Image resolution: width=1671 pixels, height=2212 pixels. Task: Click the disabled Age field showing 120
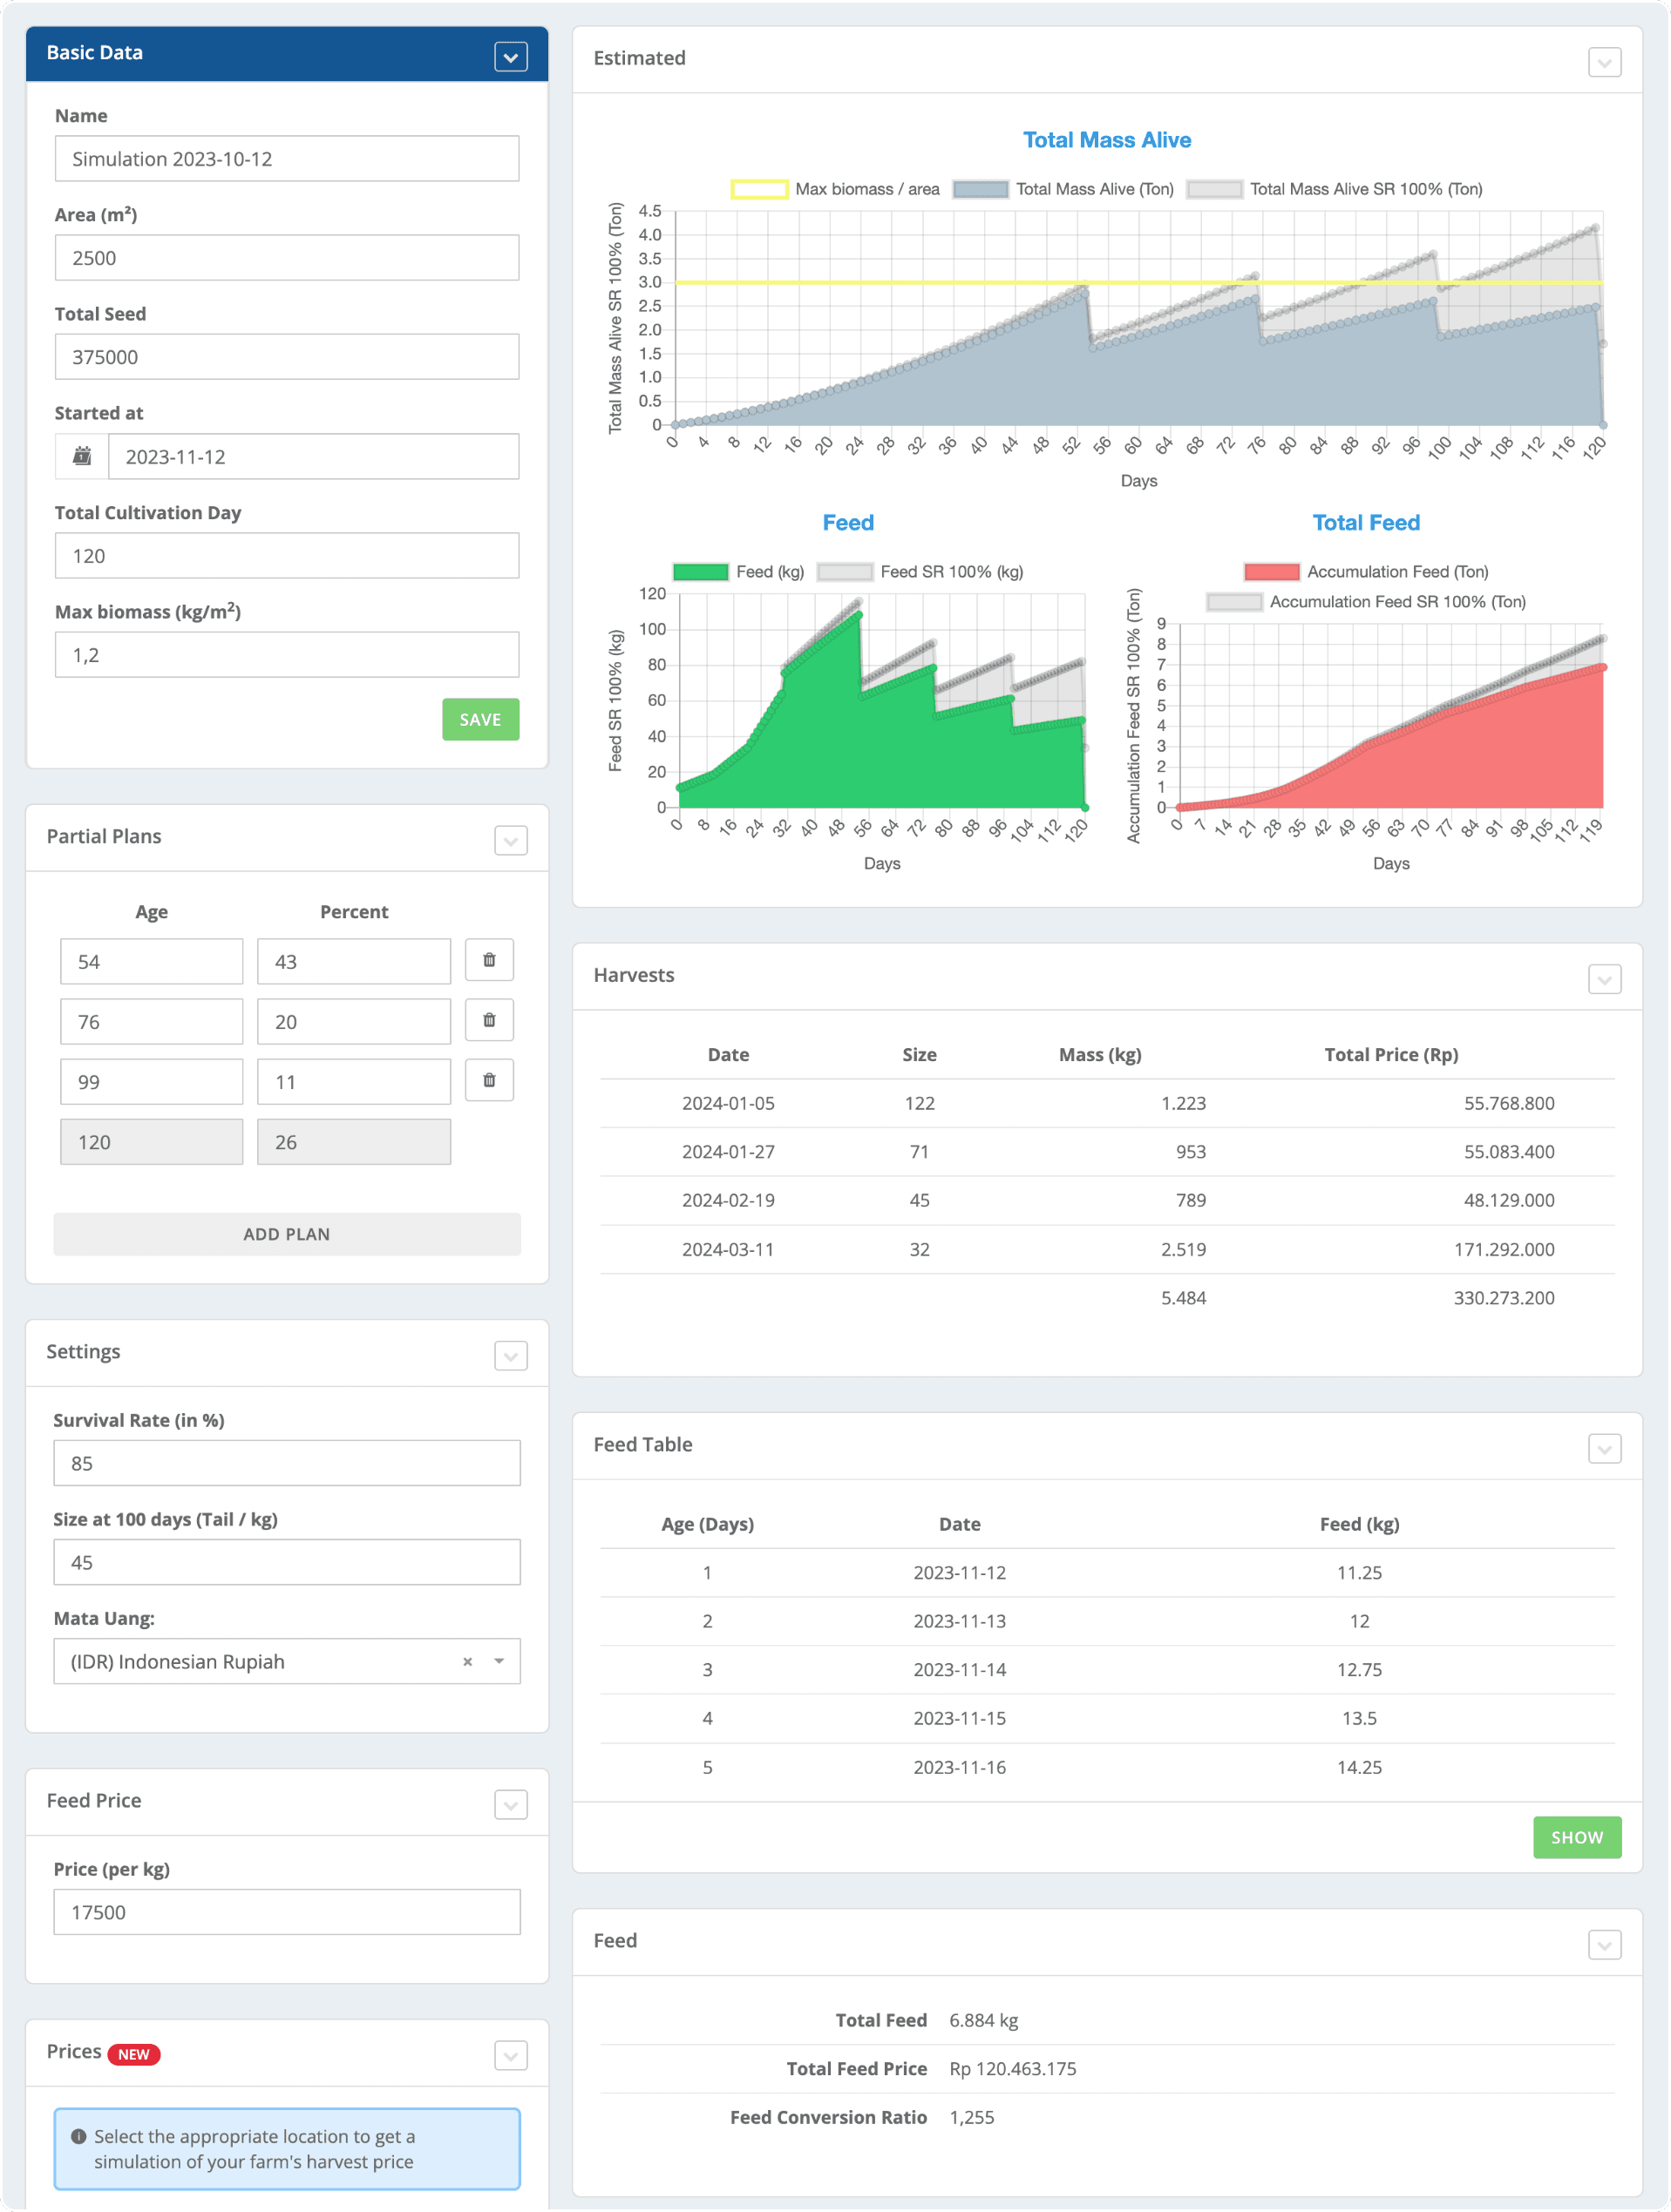click(151, 1141)
